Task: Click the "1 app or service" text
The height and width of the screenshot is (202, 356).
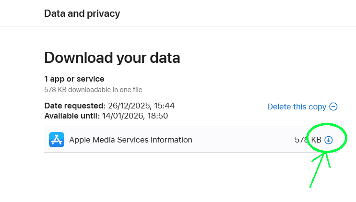Action: [x=74, y=79]
